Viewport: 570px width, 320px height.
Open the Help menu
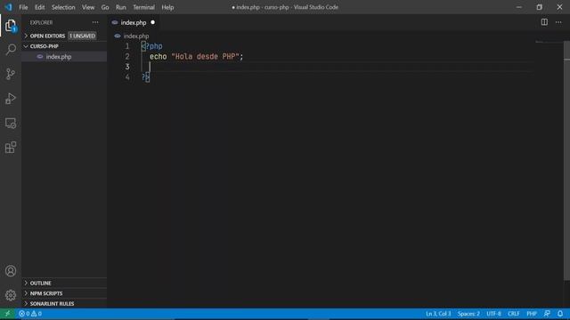pyautogui.click(x=167, y=7)
